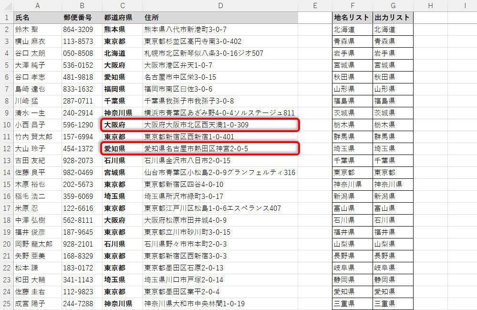Click the cell with name 鈴木 聖
477x310 pixels.
(x=38, y=30)
